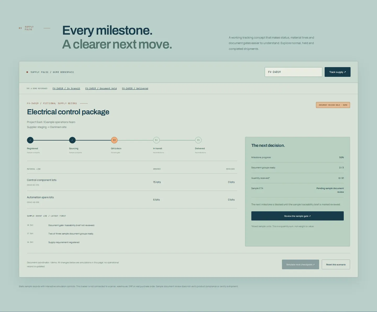Select the 05 Delivered milestone marker
The image size is (377, 312).
pos(198,140)
